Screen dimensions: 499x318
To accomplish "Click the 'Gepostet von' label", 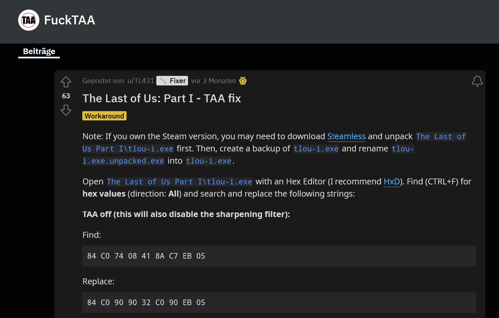I will 103,81.
